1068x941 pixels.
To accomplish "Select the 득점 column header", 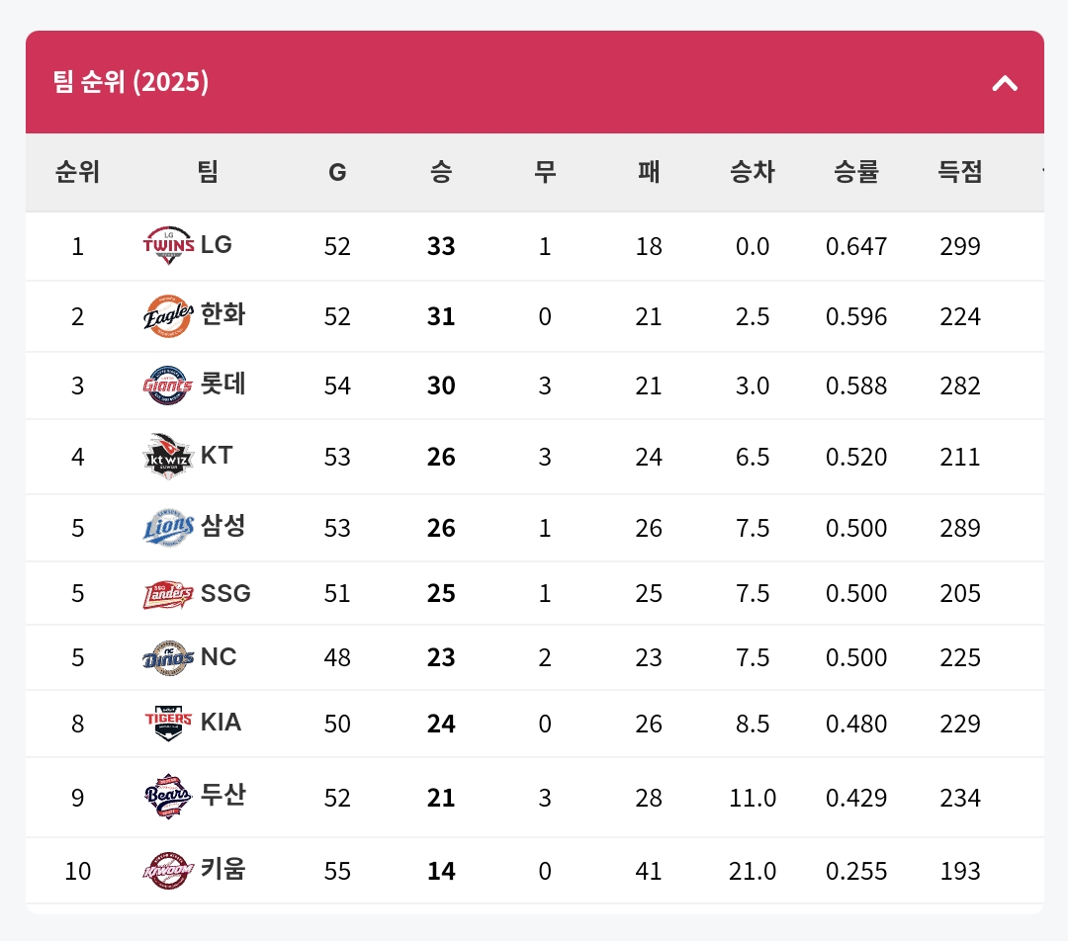I will click(x=959, y=172).
